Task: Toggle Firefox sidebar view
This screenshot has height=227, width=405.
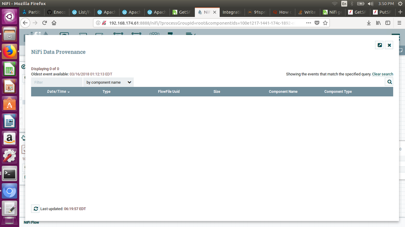Action: [388, 23]
